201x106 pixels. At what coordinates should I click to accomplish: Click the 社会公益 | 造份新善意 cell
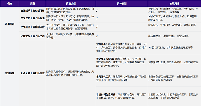(33, 73)
